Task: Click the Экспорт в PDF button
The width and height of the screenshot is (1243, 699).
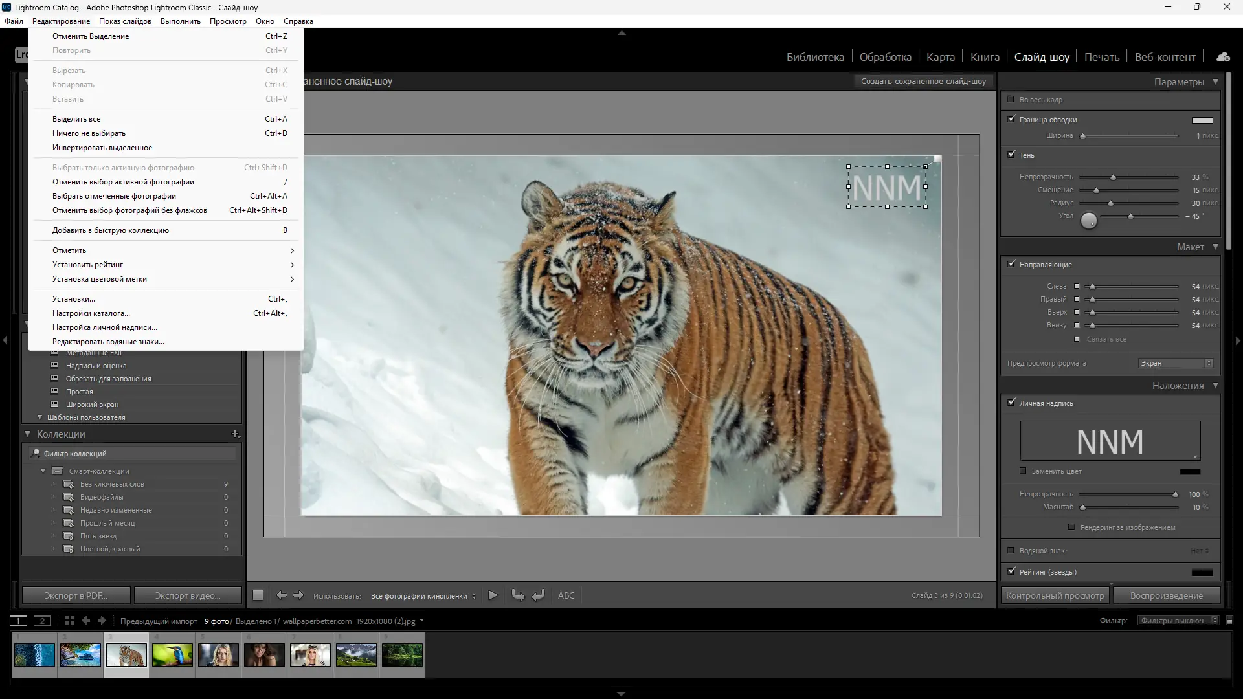Action: pyautogui.click(x=76, y=595)
